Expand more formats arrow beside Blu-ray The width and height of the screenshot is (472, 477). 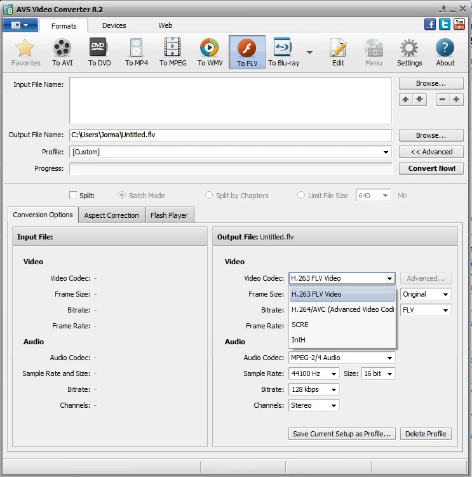(309, 52)
